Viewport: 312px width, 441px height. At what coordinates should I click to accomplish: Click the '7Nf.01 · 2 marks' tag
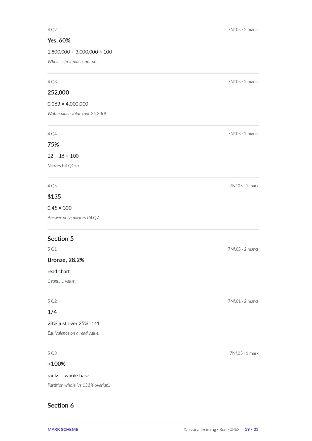tap(243, 301)
